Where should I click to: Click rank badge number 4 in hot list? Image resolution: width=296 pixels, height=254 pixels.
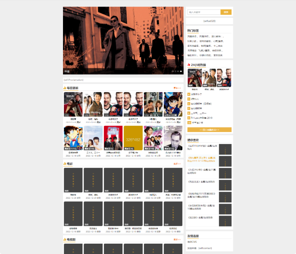[189, 94]
